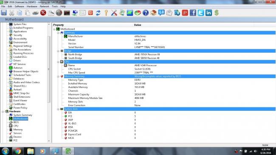Click the green dollar sign icon
The width and height of the screenshot is (276, 155).
tap(217, 13)
